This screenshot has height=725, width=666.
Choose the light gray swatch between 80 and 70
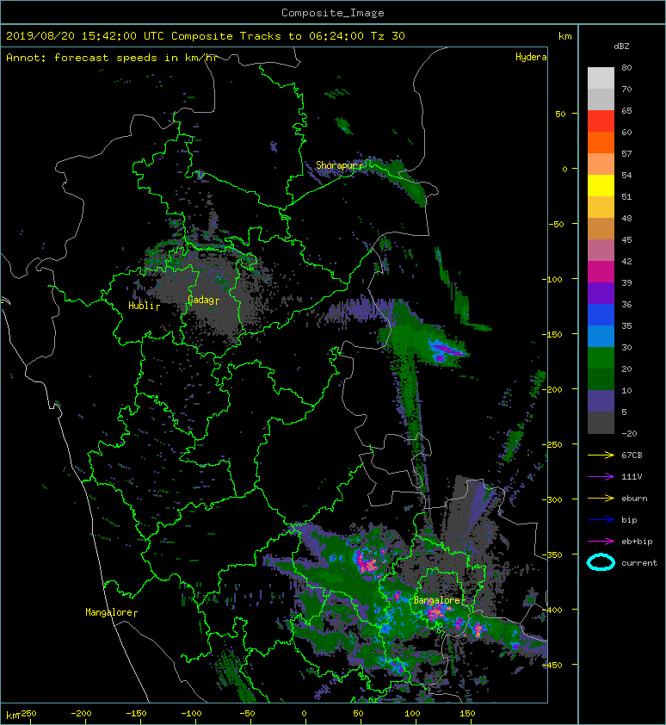(x=601, y=78)
